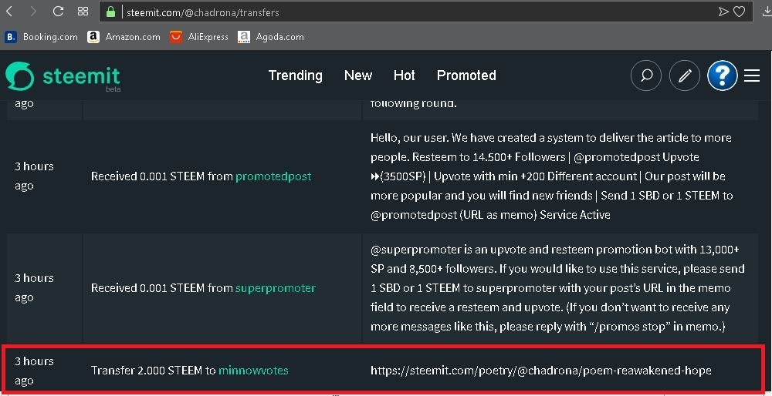The height and width of the screenshot is (396, 772).
Task: Open the speed dial grid icon
Action: pyautogui.click(x=83, y=12)
